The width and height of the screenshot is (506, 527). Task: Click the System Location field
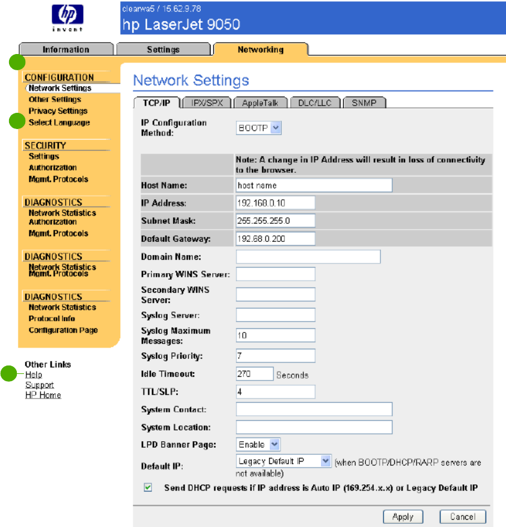click(x=314, y=427)
